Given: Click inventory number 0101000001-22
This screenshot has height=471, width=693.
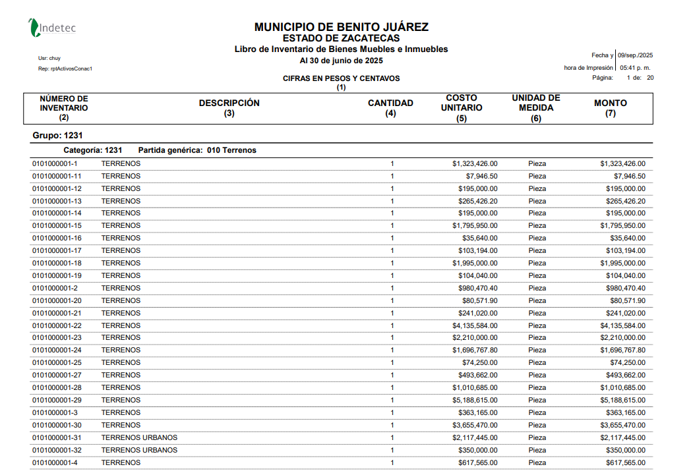Looking at the screenshot, I should [57, 325].
